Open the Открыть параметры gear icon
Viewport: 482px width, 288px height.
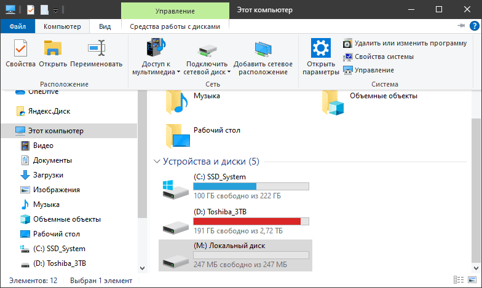pos(321,49)
